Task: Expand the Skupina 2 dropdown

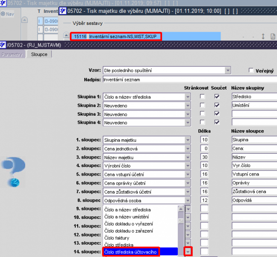Action: [x=188, y=106]
